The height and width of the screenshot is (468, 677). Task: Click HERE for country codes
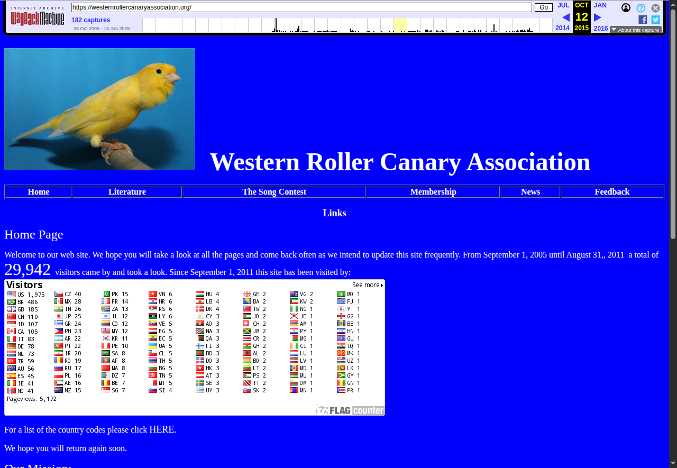[162, 429]
